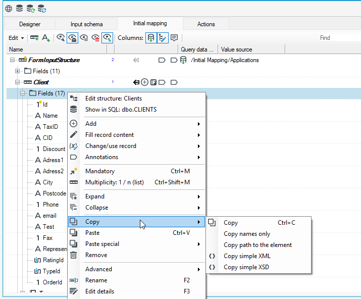
Task: Open the Add submenu
Action: [x=136, y=124]
